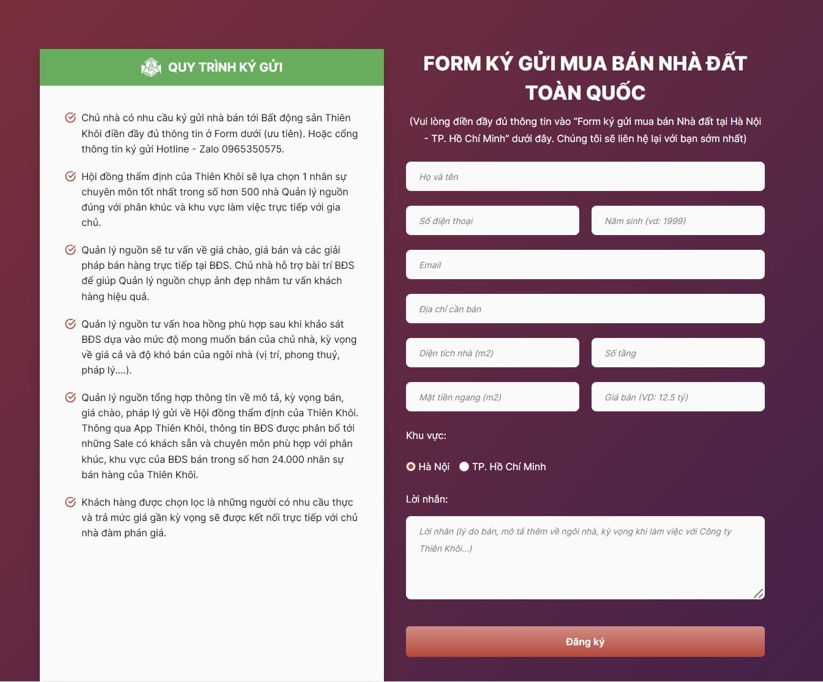Grab the Lời nhắn textarea resize handle
This screenshot has height=682, width=823.
(x=759, y=593)
